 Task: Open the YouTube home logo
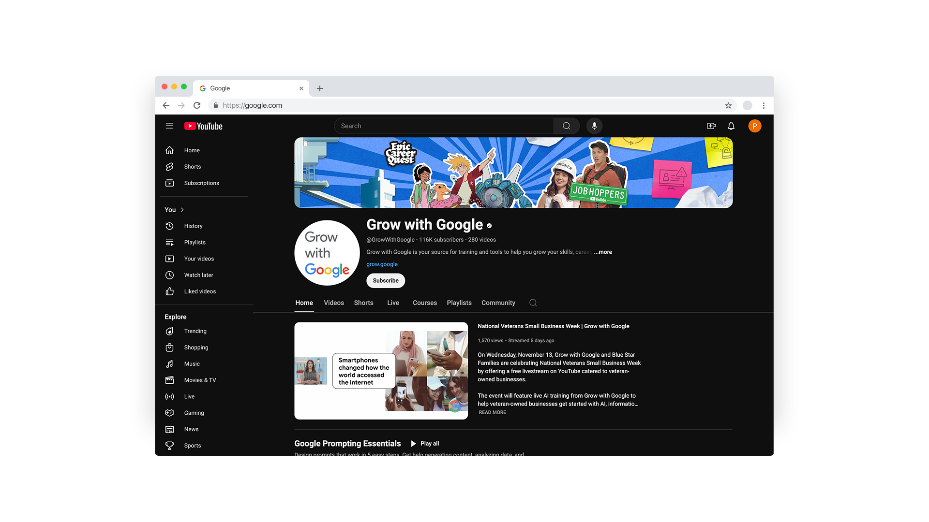coord(203,126)
